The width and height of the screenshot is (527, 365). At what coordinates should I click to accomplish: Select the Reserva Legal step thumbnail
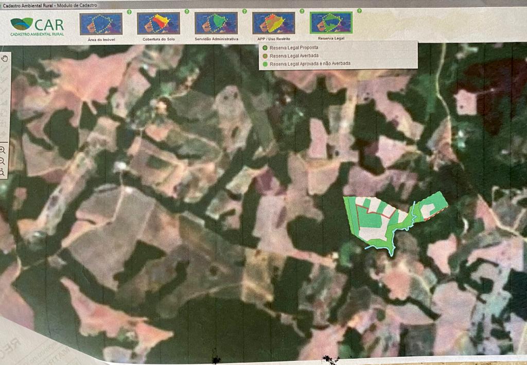(x=331, y=23)
